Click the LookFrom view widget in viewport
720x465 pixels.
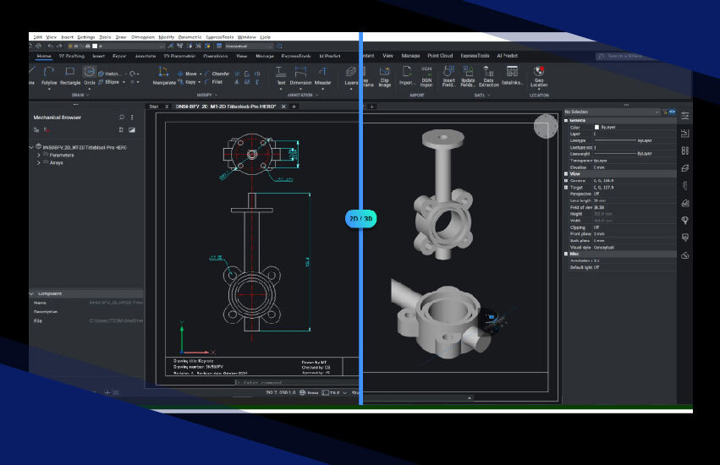(x=546, y=126)
